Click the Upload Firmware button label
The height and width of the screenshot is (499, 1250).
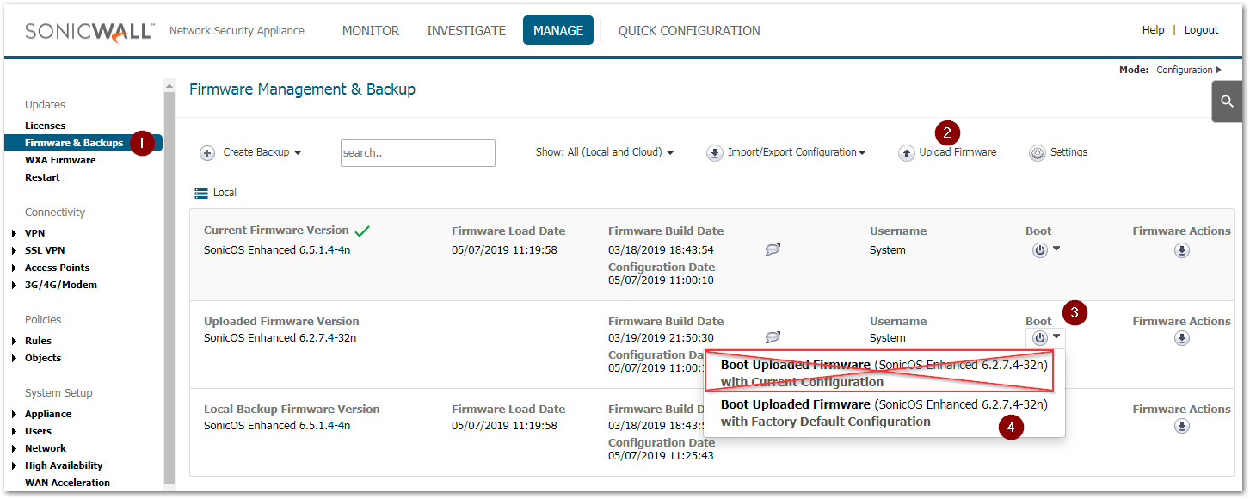(x=958, y=152)
